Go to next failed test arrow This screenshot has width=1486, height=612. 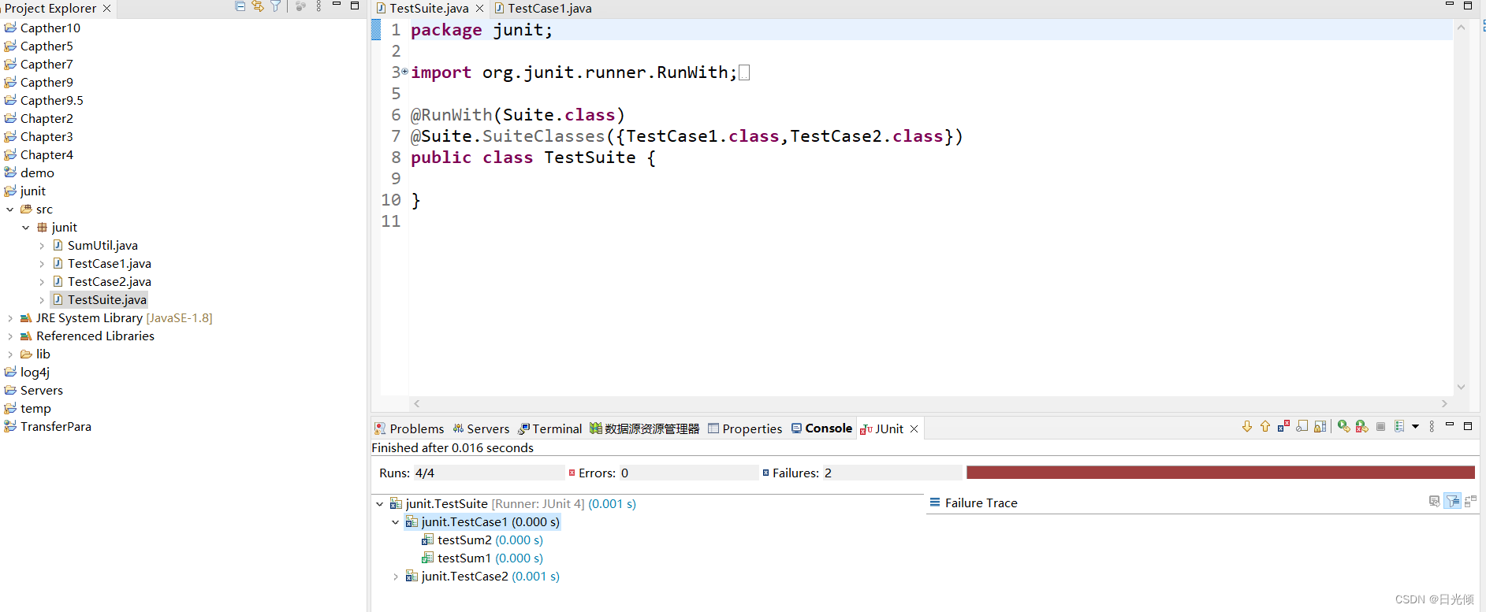pos(1247,426)
